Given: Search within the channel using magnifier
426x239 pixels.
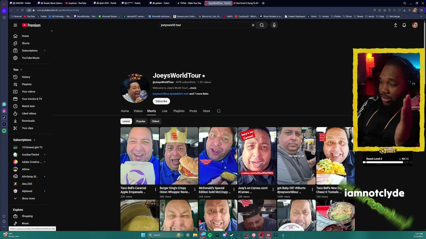Looking at the screenshot, I should point(219,111).
